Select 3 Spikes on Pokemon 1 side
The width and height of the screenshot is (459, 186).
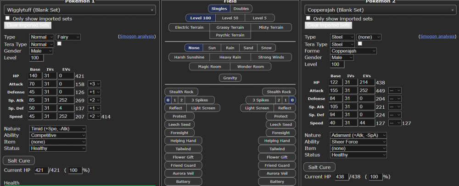[200, 100]
